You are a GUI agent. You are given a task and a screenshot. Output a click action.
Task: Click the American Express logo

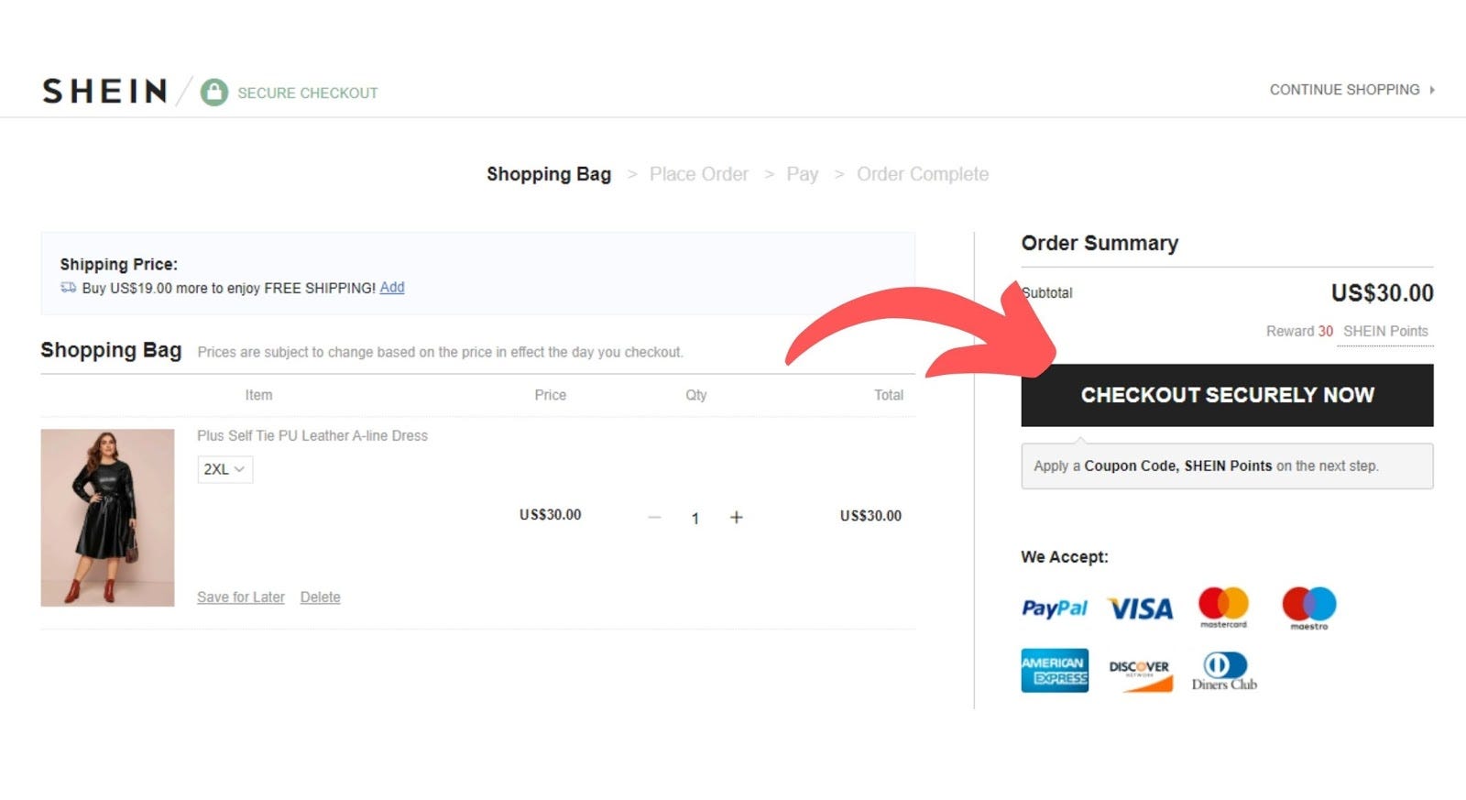click(1055, 670)
